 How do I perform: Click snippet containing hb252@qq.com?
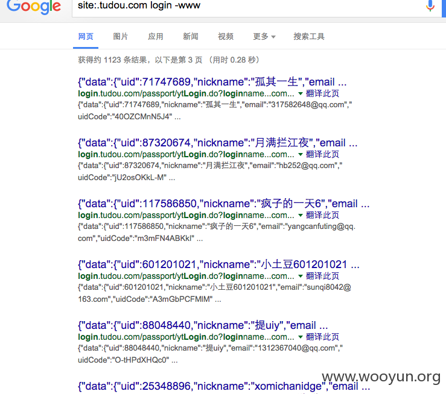click(x=210, y=166)
